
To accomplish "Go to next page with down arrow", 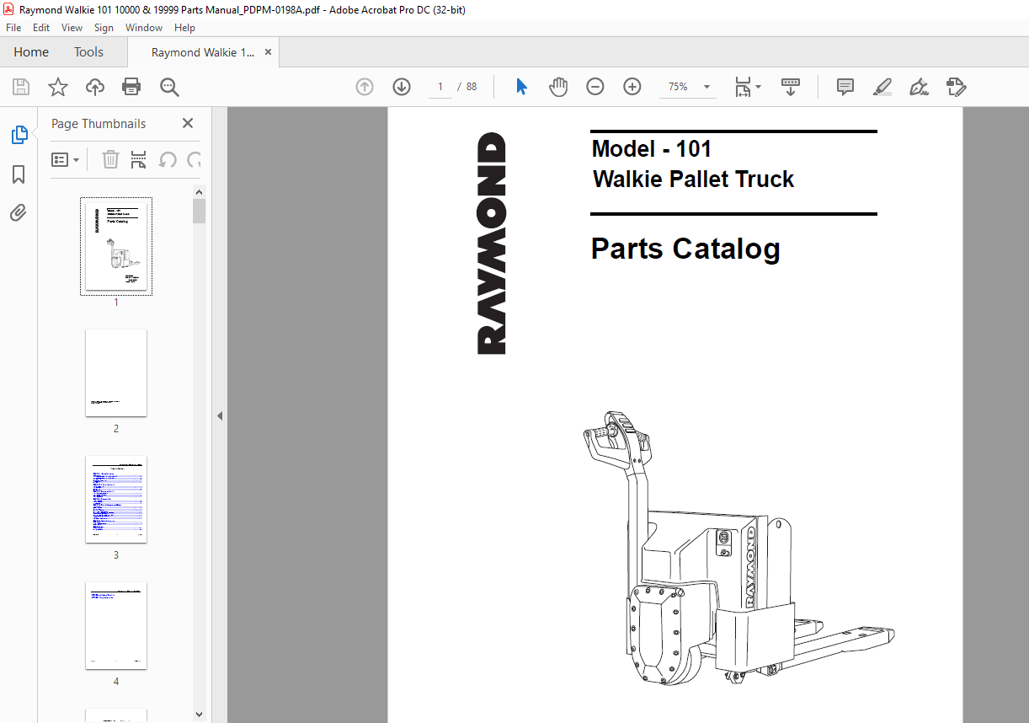I will pyautogui.click(x=402, y=87).
